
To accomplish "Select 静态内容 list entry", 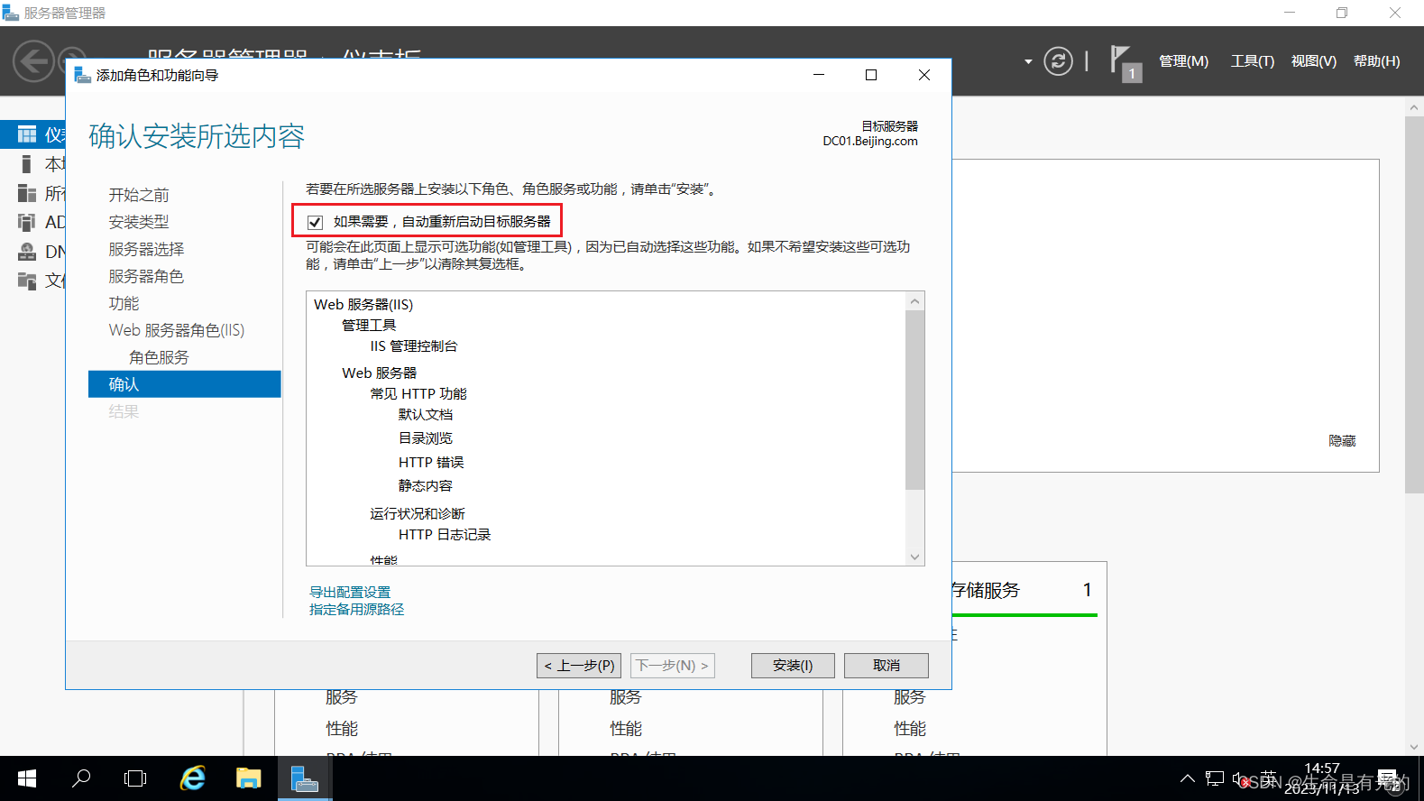I will 426,486.
